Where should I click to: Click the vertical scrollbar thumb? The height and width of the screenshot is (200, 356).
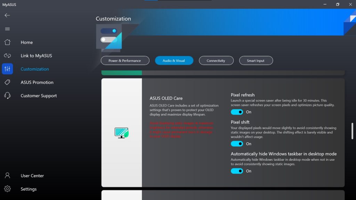click(352, 131)
